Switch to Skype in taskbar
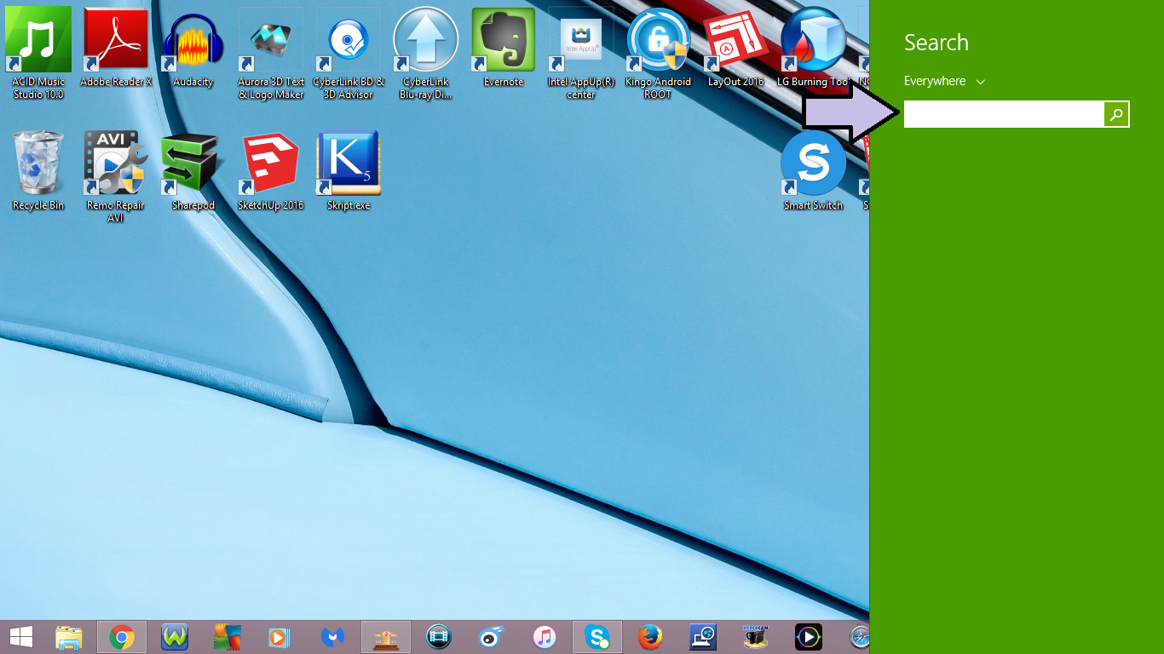This screenshot has width=1164, height=654. 597,637
